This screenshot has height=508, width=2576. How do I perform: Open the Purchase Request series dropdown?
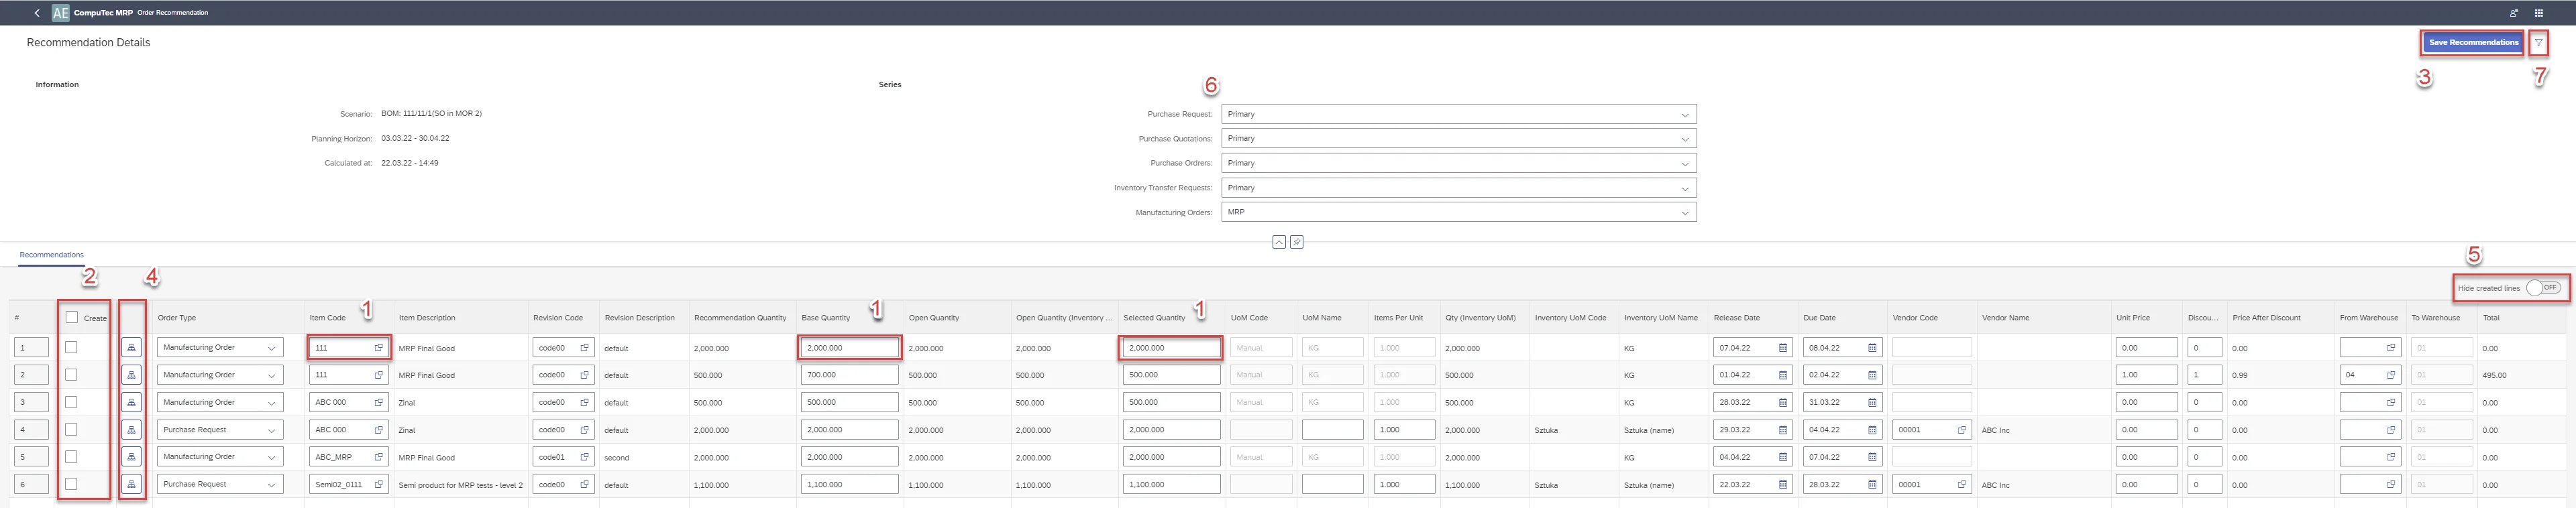[x=1458, y=114]
